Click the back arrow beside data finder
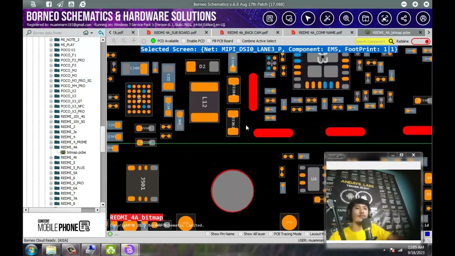 pyautogui.click(x=101, y=33)
